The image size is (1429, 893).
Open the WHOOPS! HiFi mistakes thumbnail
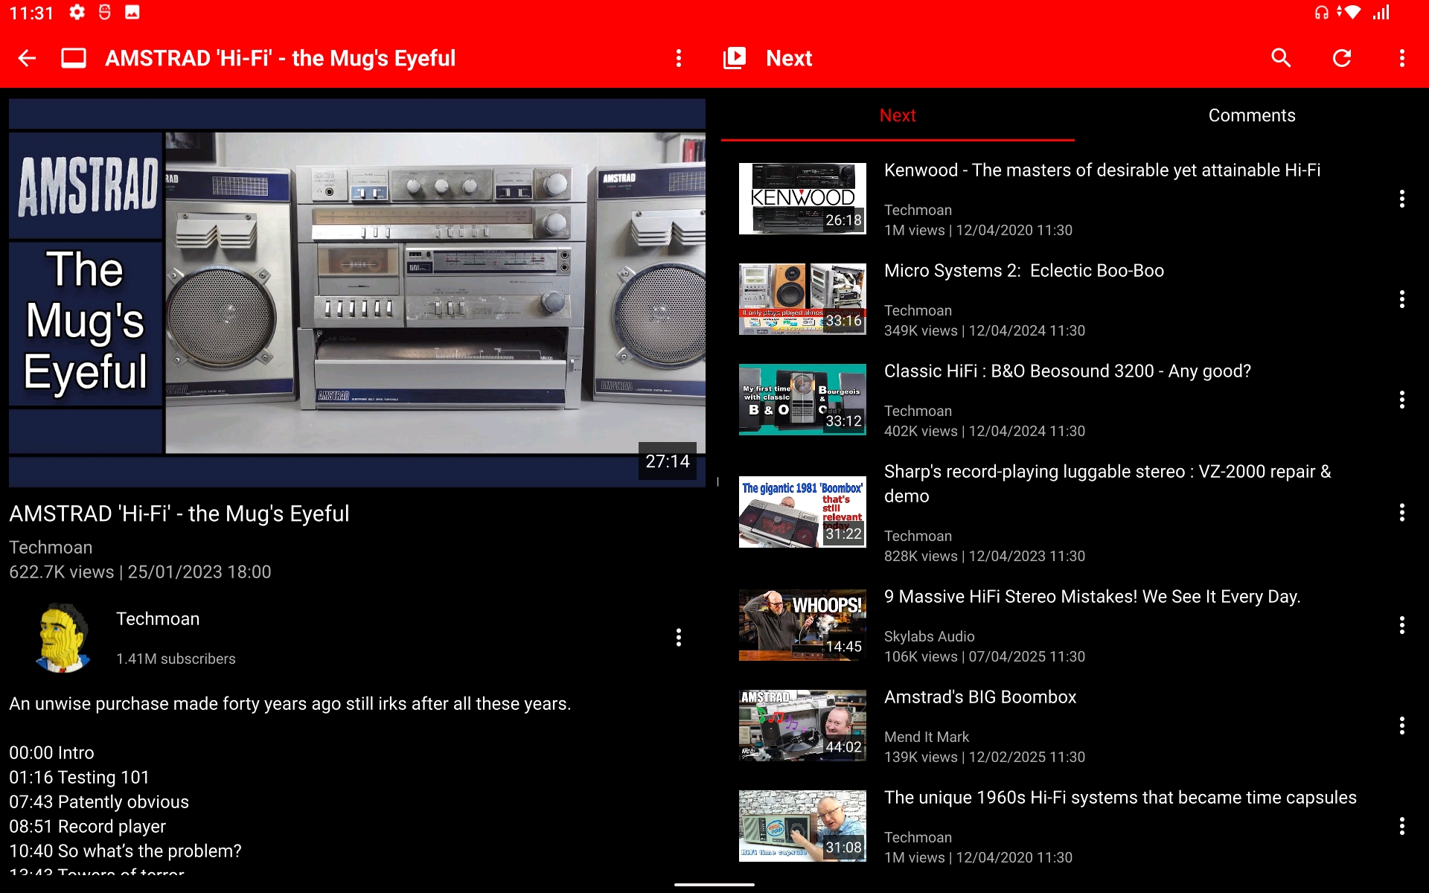pyautogui.click(x=802, y=625)
